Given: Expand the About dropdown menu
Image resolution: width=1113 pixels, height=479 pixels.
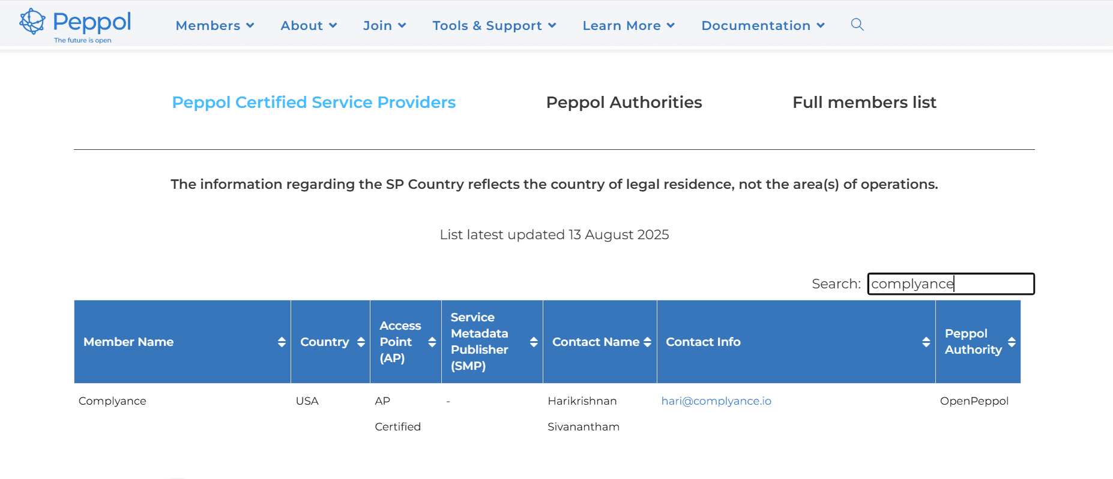Looking at the screenshot, I should tap(309, 26).
